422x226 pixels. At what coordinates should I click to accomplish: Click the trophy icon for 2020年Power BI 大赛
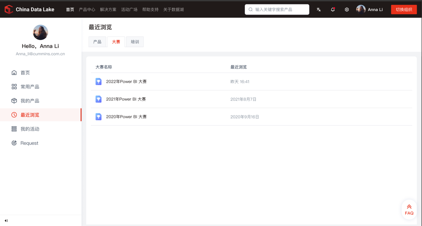pyautogui.click(x=99, y=116)
